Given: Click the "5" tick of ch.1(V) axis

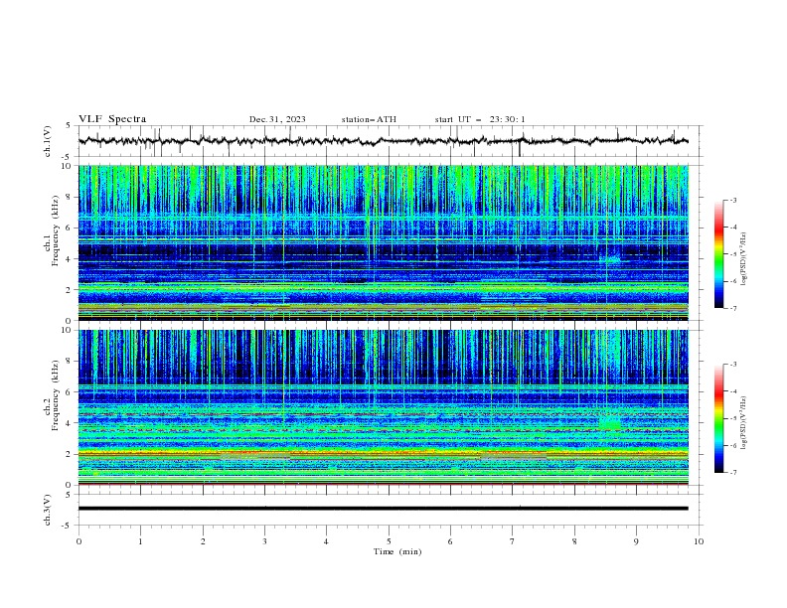Looking at the screenshot, I should click(69, 126).
